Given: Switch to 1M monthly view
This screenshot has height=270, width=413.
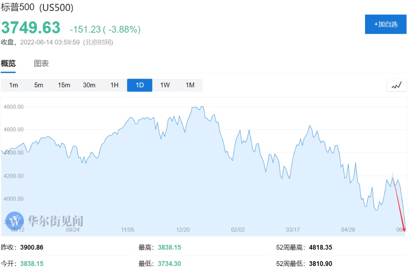Looking at the screenshot, I should coord(190,85).
